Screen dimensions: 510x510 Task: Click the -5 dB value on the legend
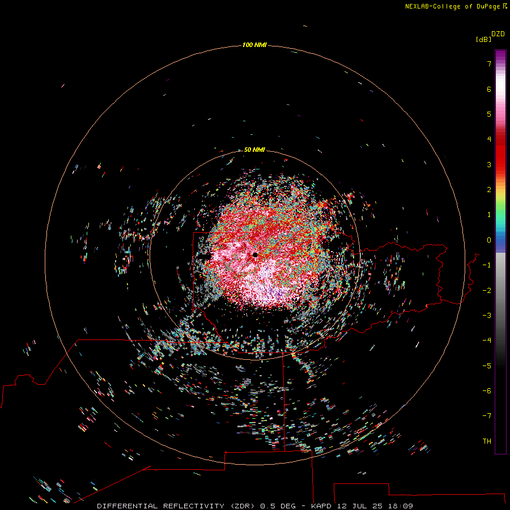487,365
